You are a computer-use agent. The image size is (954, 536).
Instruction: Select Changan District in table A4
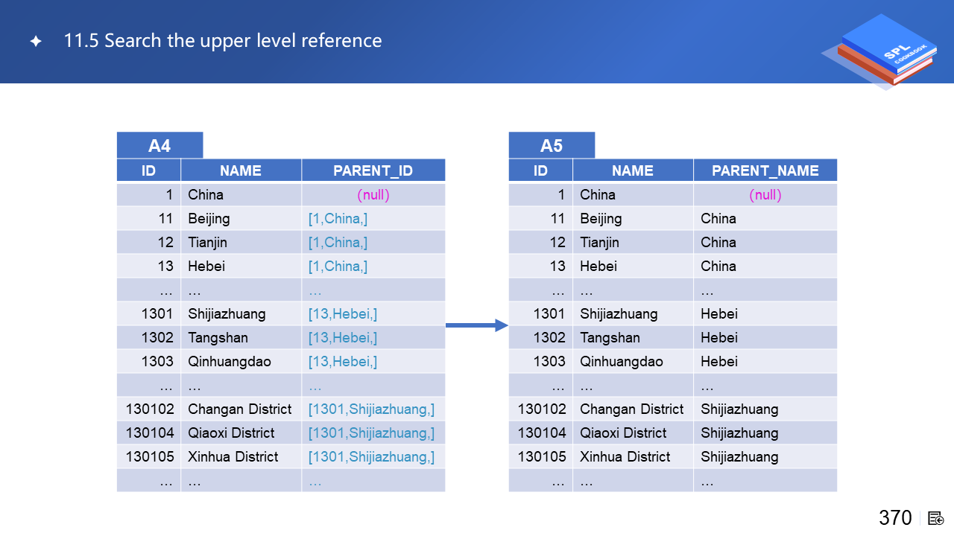pyautogui.click(x=240, y=409)
